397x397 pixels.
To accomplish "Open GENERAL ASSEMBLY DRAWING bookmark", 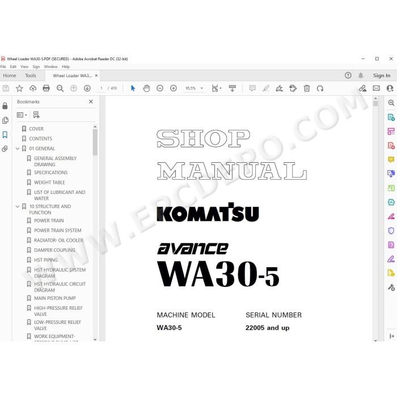I will [55, 162].
